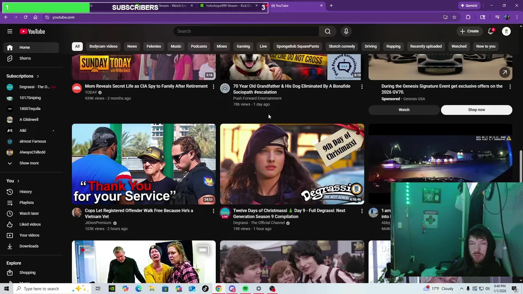The width and height of the screenshot is (523, 294).
Task: Open the browser extensions puzzle icon
Action: pos(468,17)
